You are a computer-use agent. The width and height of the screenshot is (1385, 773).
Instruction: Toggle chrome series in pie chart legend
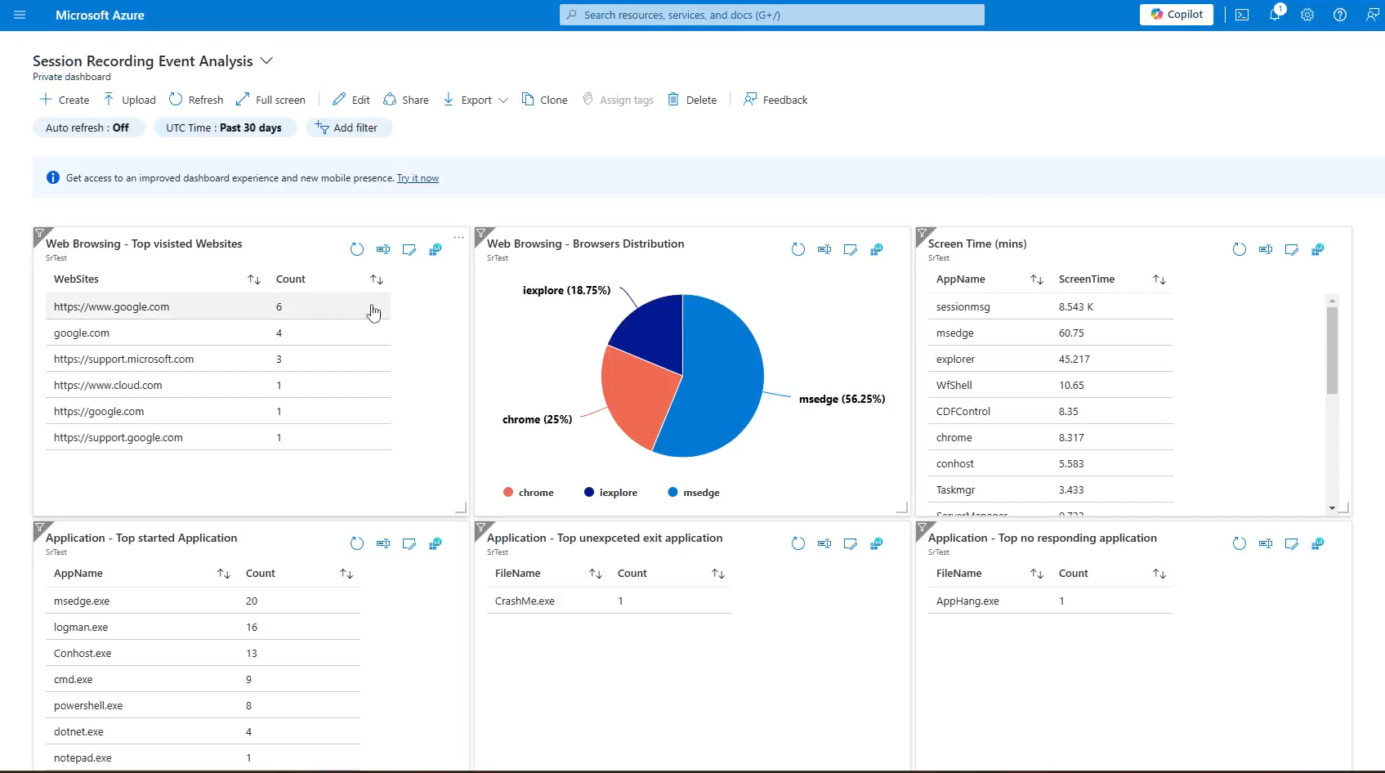528,493
